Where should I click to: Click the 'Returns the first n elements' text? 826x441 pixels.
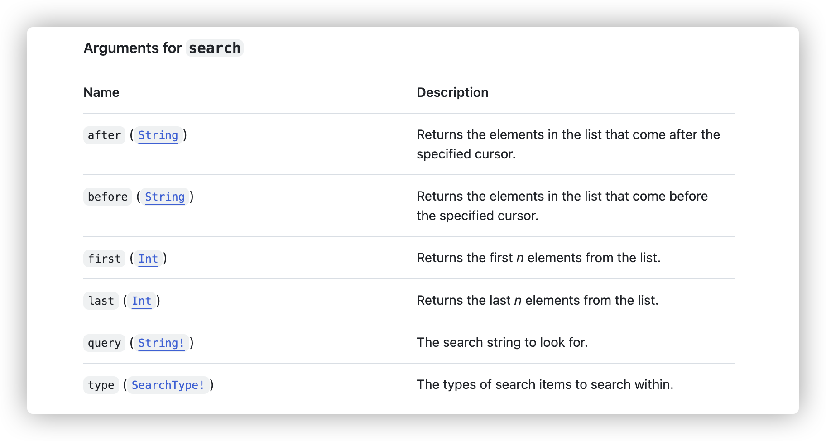(538, 258)
